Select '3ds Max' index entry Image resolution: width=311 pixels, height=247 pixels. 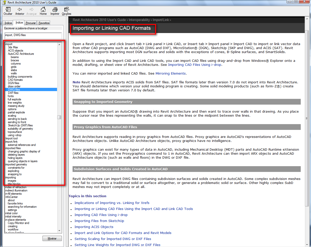click(13, 47)
